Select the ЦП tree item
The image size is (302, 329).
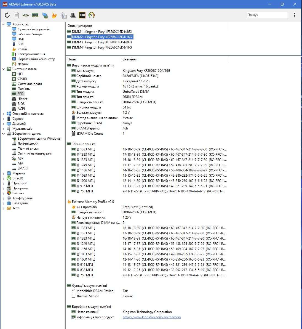click(x=20, y=74)
